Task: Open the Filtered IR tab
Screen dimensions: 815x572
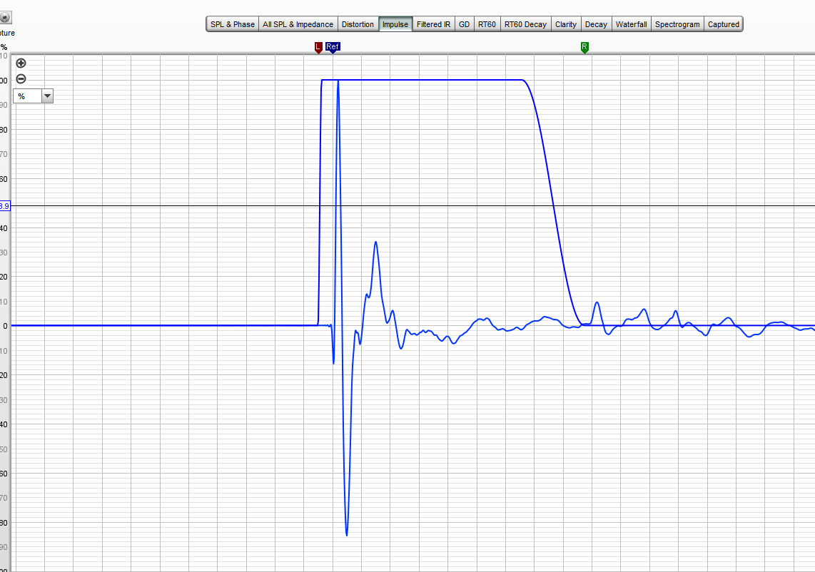Action: 433,24
